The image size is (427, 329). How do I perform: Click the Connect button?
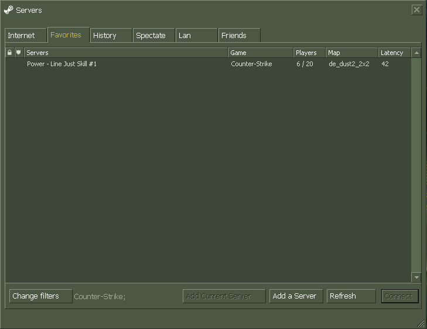tap(400, 296)
